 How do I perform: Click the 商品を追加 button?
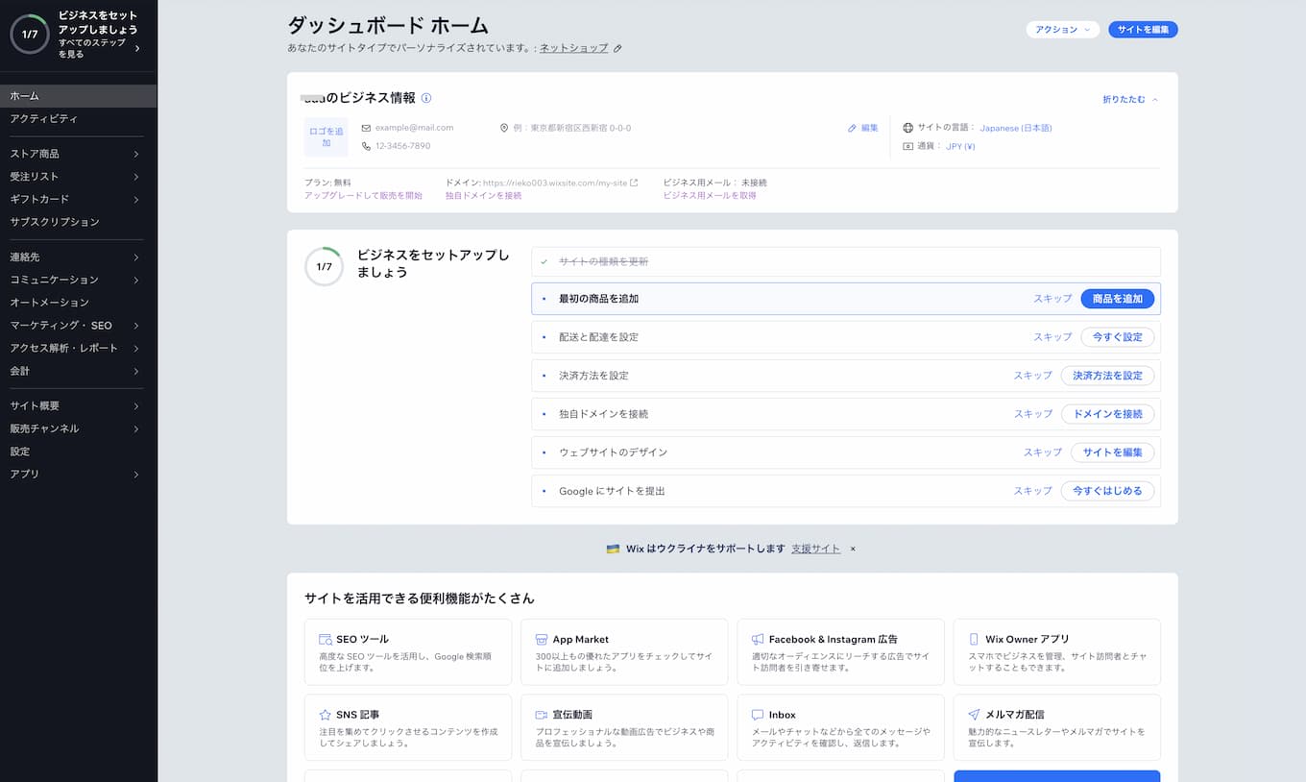pyautogui.click(x=1118, y=299)
